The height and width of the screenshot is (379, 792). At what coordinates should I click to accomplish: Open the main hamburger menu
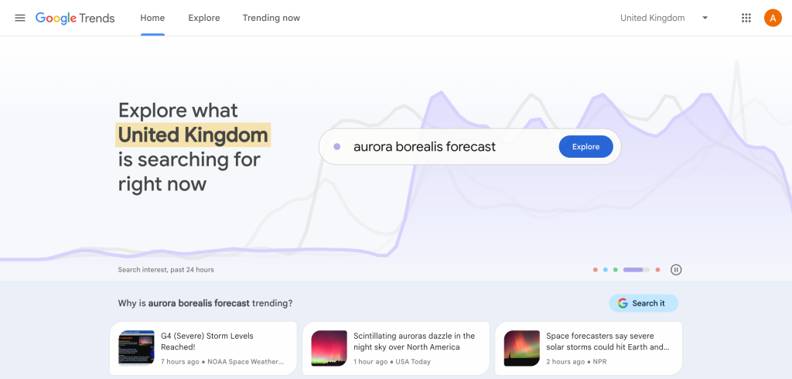pos(20,18)
